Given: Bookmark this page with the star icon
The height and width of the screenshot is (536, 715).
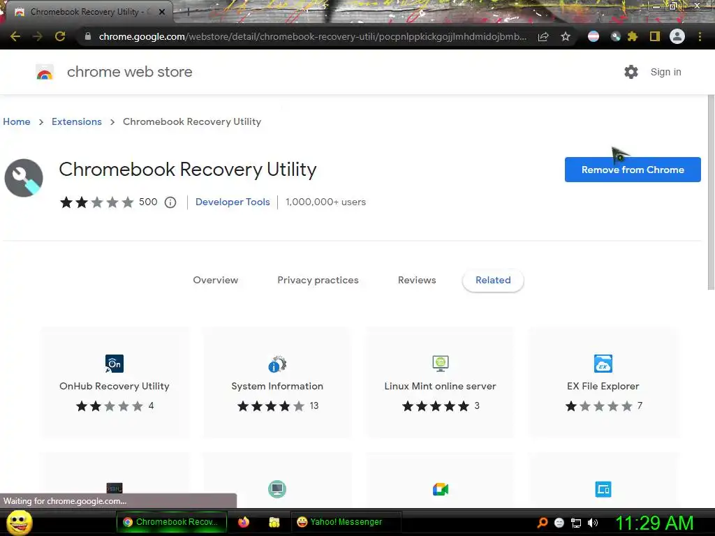Looking at the screenshot, I should [x=566, y=36].
